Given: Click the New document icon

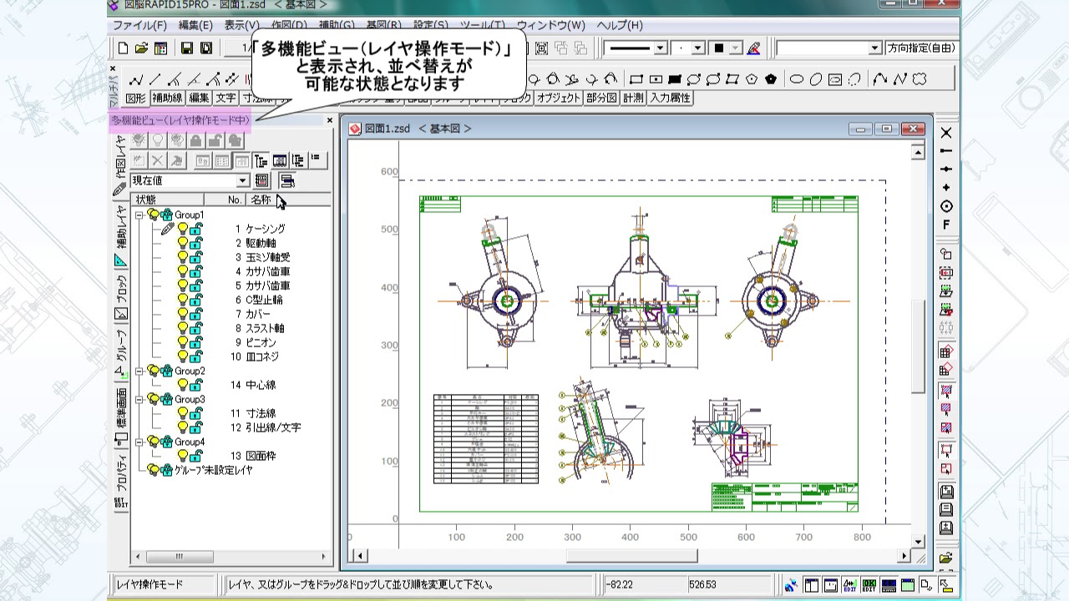Looking at the screenshot, I should 123,48.
